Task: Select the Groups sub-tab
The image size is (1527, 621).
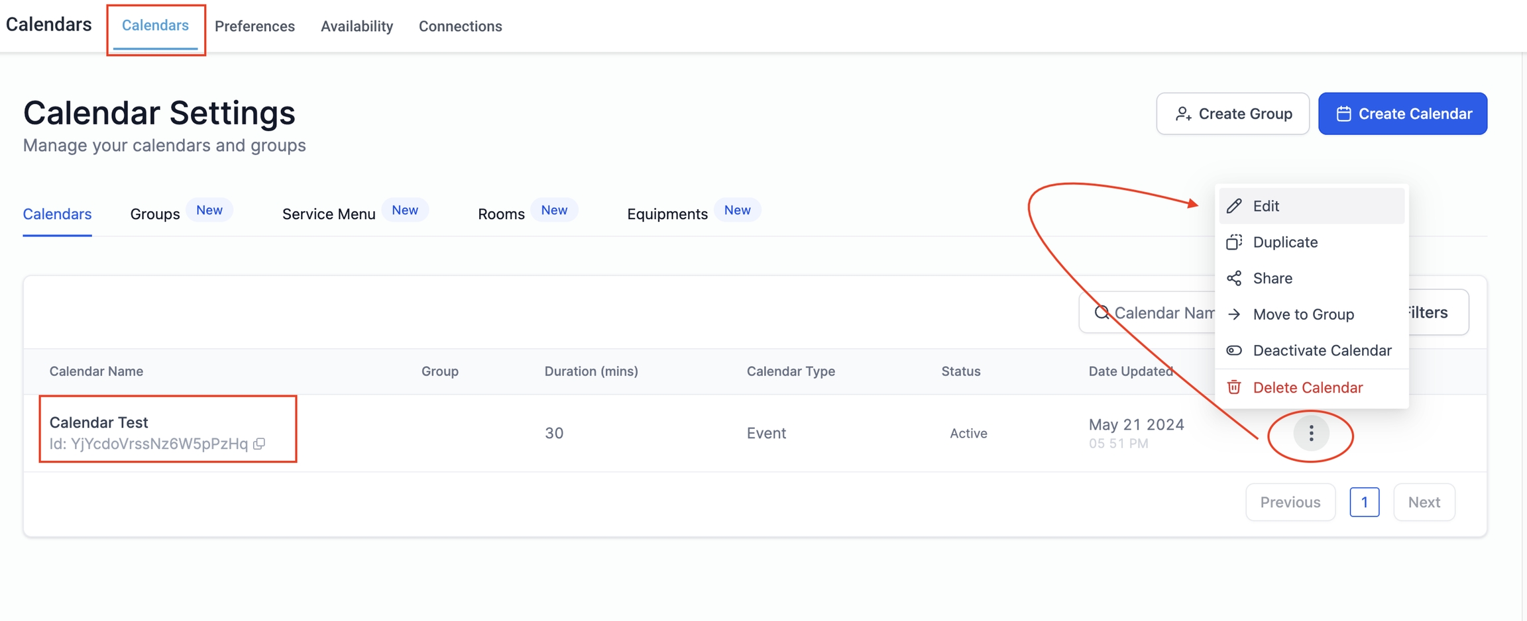Action: [155, 214]
